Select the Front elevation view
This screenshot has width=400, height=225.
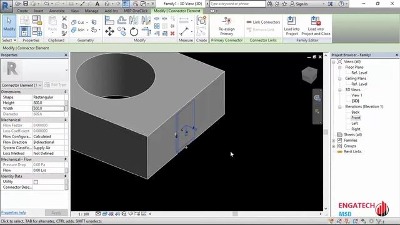point(356,118)
